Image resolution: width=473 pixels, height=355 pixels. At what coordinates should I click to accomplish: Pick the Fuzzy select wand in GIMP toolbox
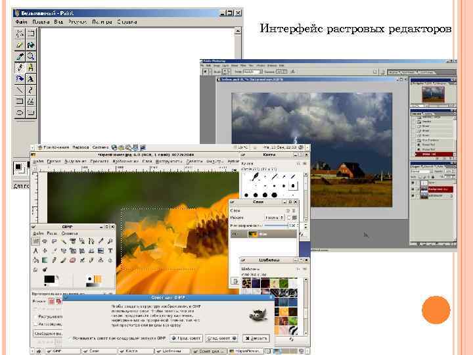63,241
